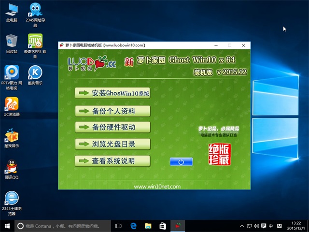
Task: Click the volume speaker tray icon
Action: [x=256, y=226]
